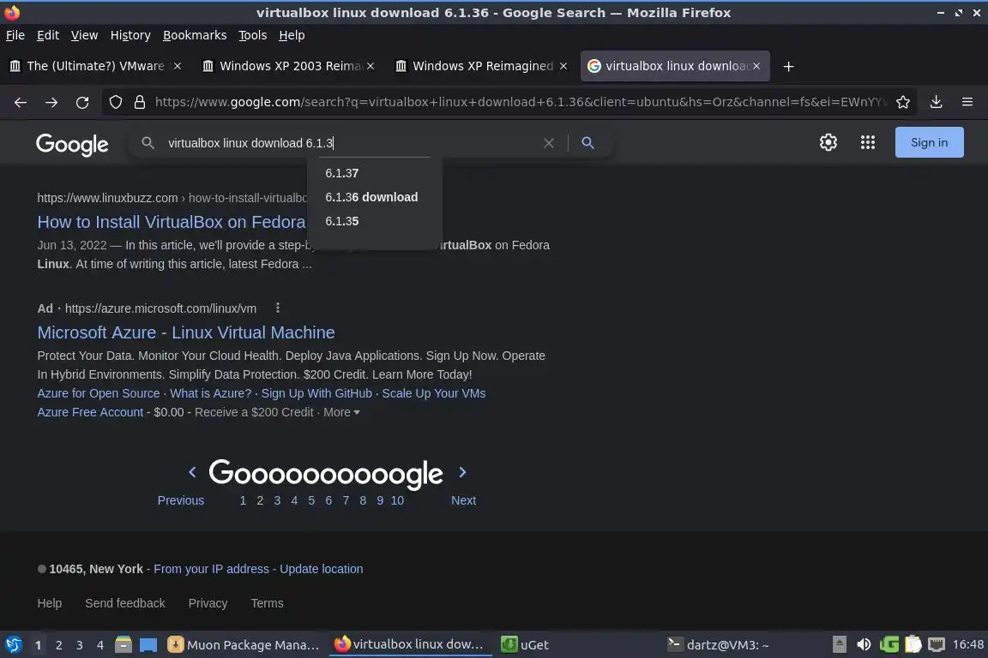Go back to the previous page
988x658 pixels.
tap(21, 102)
